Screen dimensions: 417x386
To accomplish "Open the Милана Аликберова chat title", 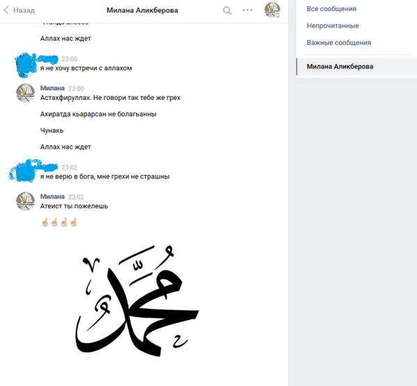I will pyautogui.click(x=142, y=10).
